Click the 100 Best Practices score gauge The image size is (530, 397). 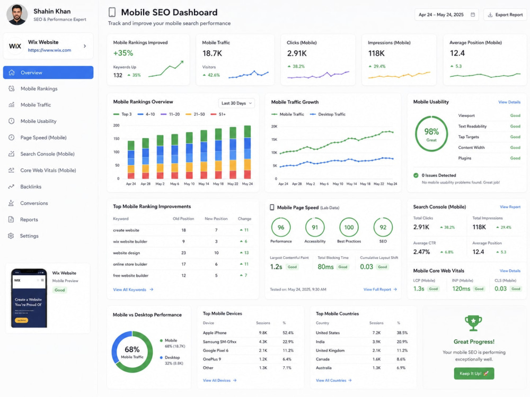pyautogui.click(x=349, y=227)
